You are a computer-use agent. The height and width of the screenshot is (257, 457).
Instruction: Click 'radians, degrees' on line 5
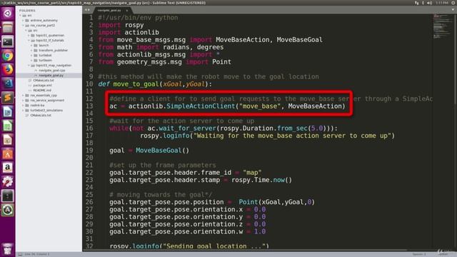(194, 47)
